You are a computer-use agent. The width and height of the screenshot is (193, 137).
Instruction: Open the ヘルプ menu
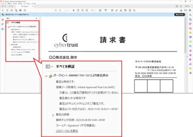tap(33, 3)
